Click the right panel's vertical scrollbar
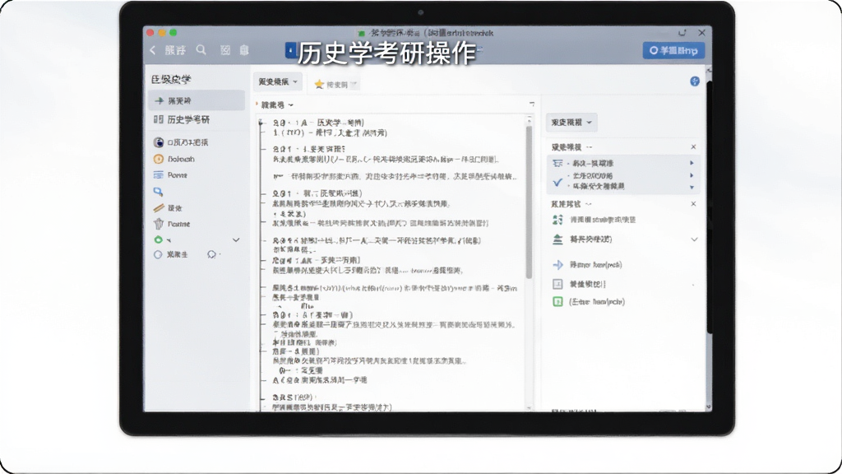The width and height of the screenshot is (842, 474). pos(709,207)
